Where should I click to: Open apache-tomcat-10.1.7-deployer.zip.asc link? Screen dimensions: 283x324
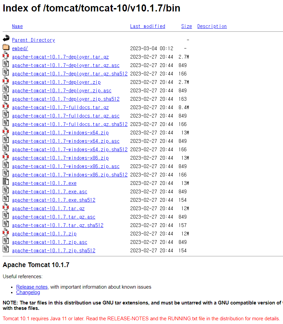(x=61, y=91)
